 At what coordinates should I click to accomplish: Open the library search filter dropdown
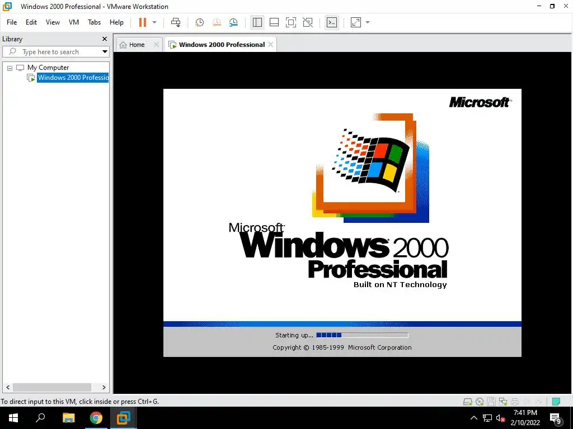105,52
